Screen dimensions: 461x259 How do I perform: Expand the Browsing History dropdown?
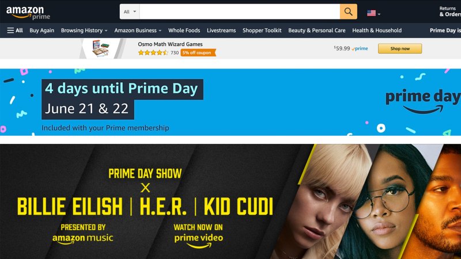coord(84,31)
